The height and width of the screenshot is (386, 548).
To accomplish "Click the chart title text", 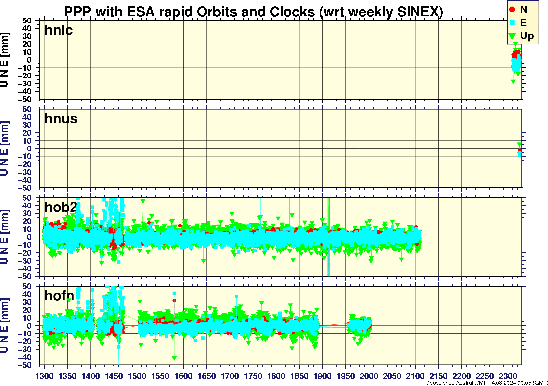I will click(253, 12).
